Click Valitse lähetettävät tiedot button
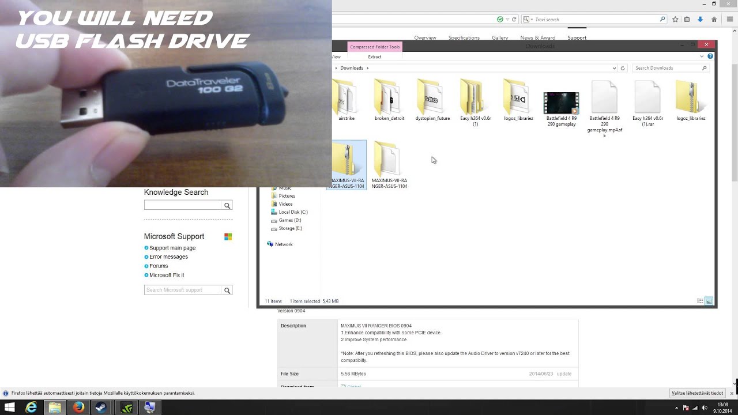 [697, 393]
